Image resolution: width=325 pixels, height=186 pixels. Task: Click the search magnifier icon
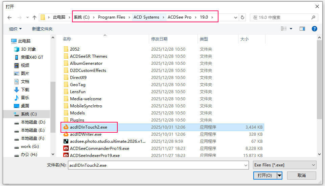(313, 17)
